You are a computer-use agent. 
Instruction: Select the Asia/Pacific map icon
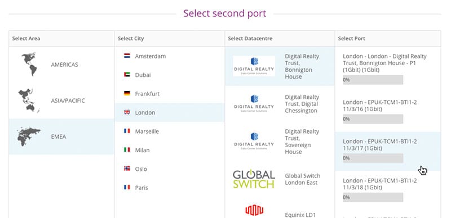[29, 101]
